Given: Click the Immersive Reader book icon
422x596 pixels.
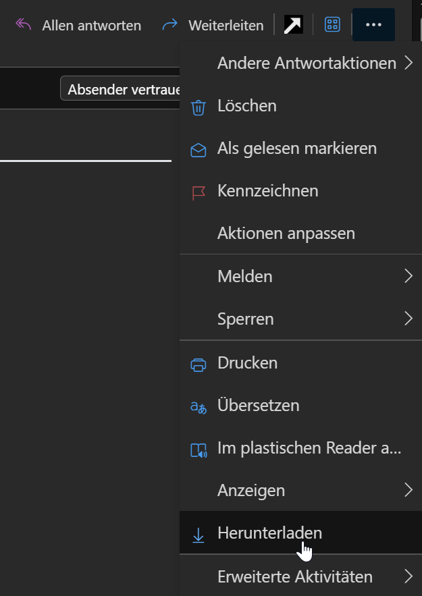Looking at the screenshot, I should pos(198,450).
